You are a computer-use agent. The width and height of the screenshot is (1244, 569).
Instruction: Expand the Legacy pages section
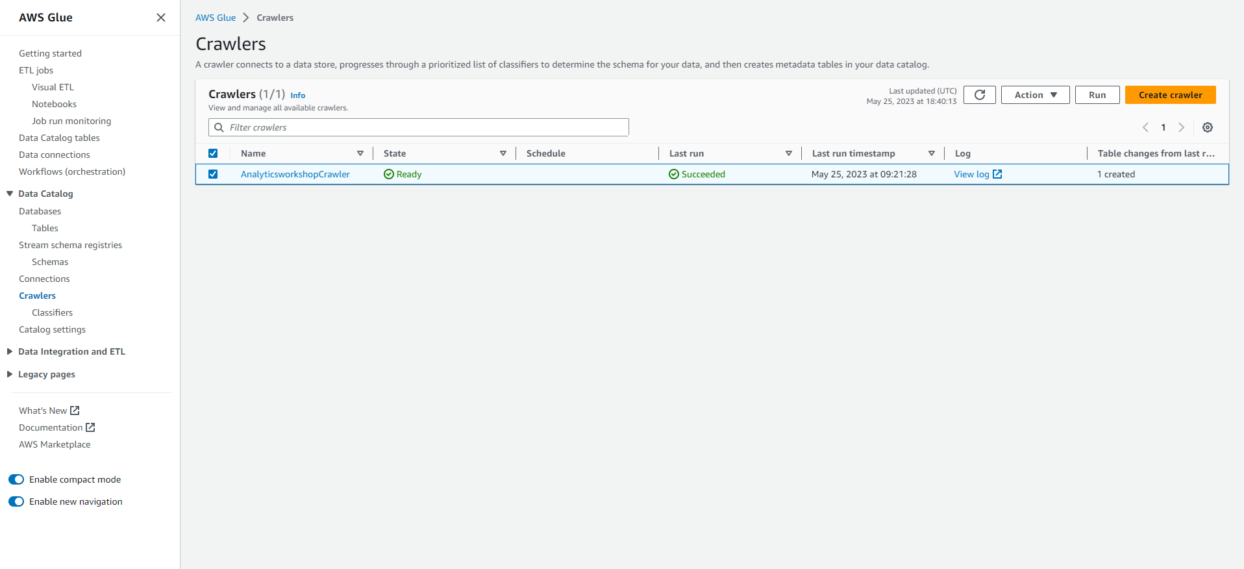click(10, 374)
